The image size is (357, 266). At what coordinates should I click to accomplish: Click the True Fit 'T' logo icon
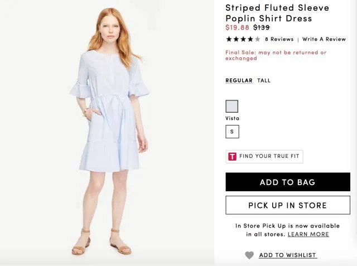click(x=232, y=157)
